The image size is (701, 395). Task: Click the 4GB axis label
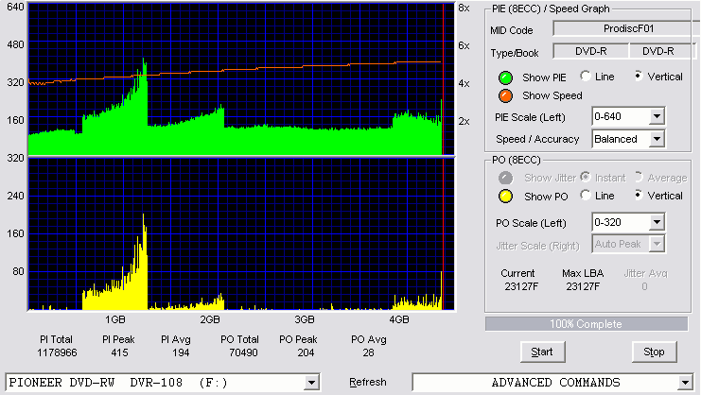coord(399,319)
